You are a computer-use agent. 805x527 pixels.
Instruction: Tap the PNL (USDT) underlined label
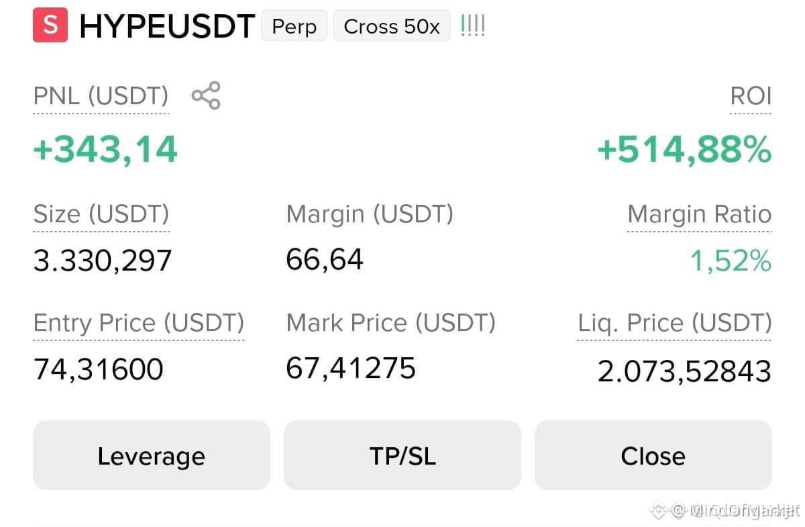tap(101, 96)
